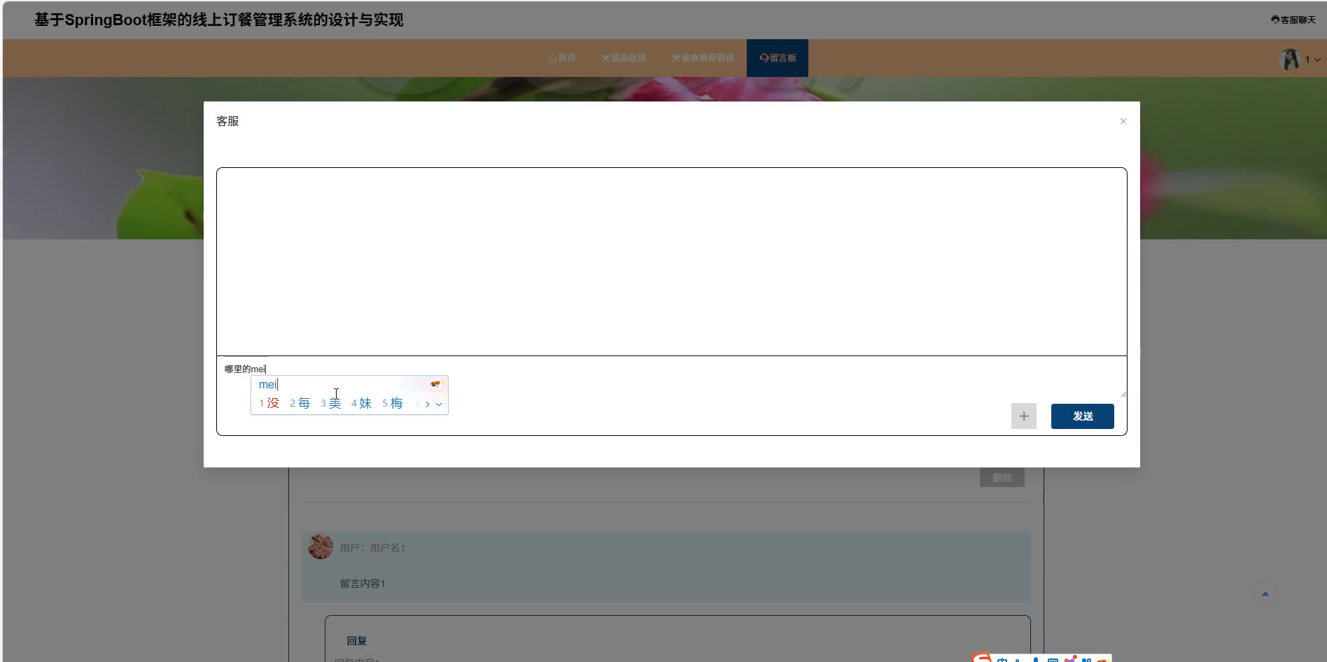1327x662 pixels.
Task: Go to the 首页 navigation tab
Action: point(562,58)
